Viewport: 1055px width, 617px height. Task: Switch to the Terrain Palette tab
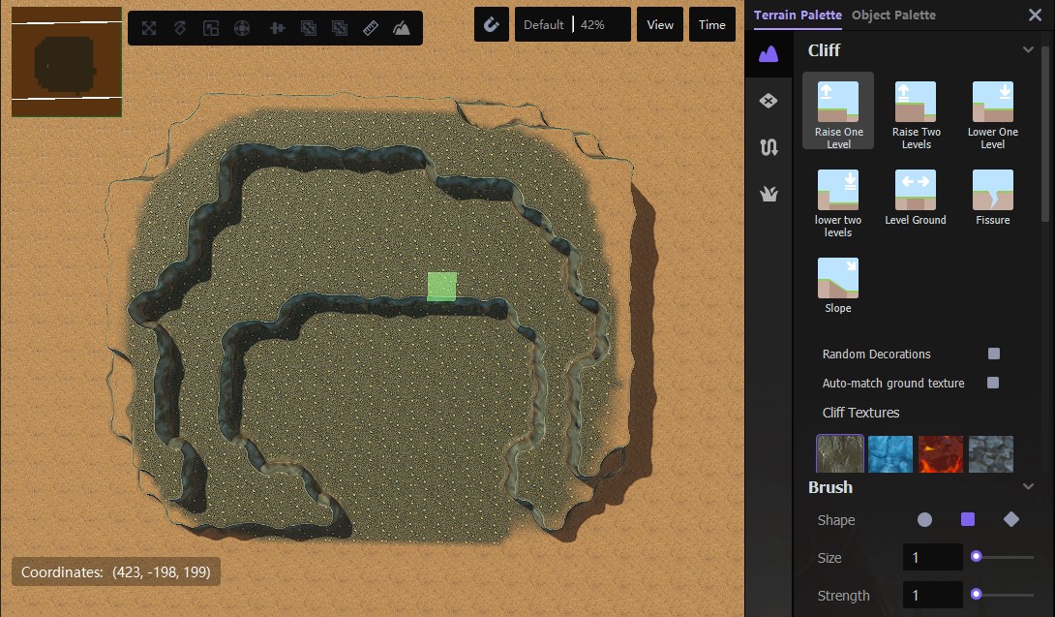pos(798,15)
